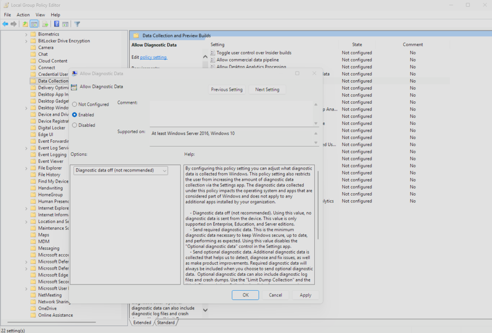
Task: Click the Cancel button
Action: 275,295
